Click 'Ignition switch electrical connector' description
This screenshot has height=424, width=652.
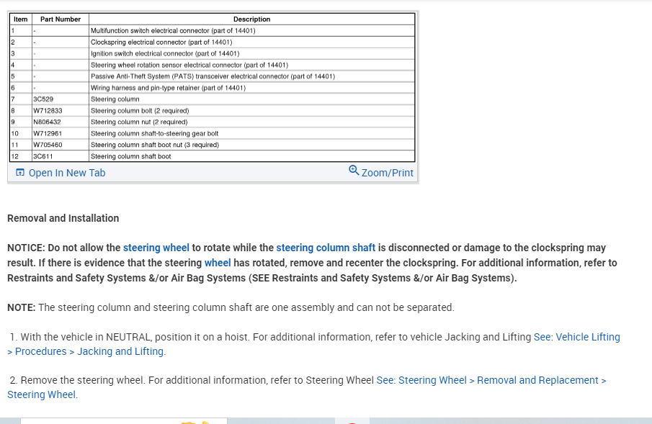(x=165, y=53)
